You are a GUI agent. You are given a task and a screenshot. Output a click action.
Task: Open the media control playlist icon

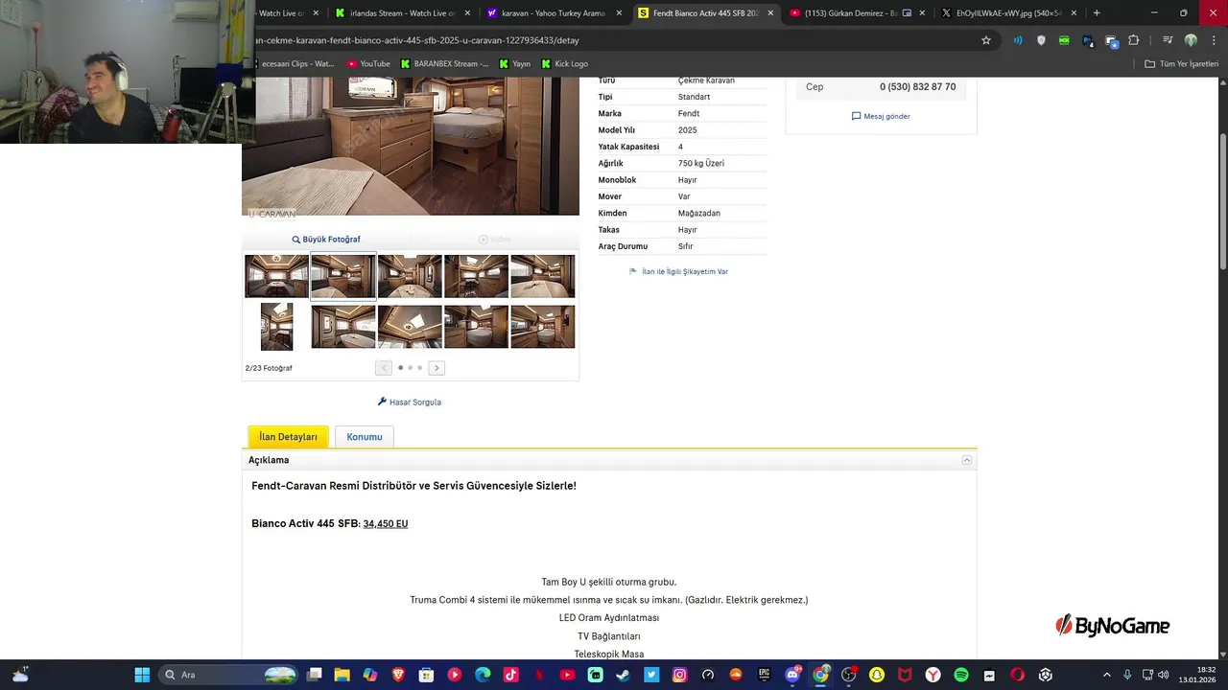click(x=1167, y=40)
